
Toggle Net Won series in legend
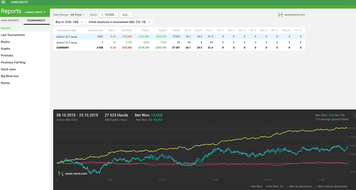(x=256, y=186)
